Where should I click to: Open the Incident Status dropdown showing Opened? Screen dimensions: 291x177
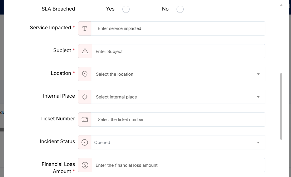coord(178,143)
